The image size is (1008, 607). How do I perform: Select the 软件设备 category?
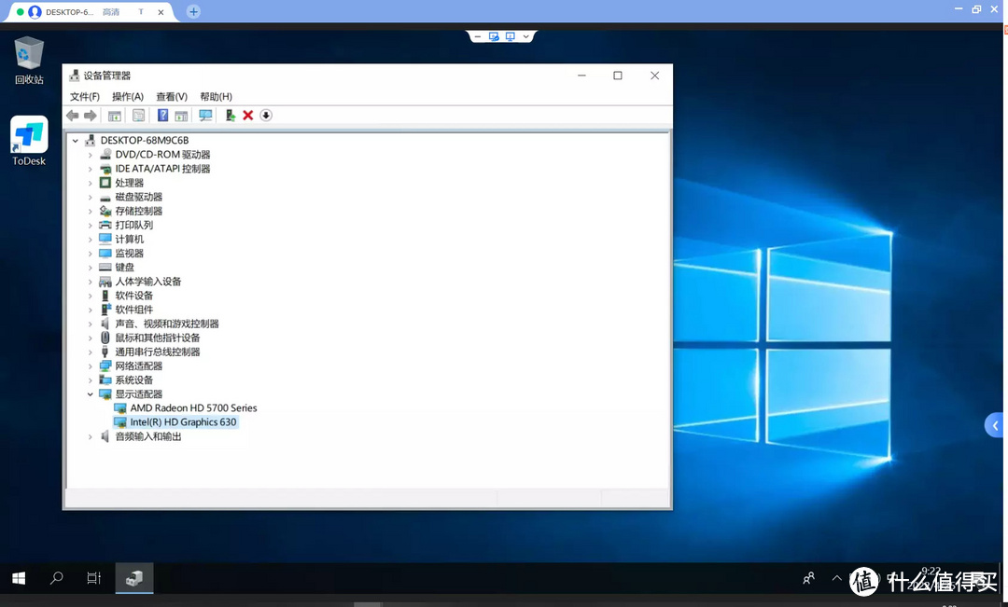(134, 296)
